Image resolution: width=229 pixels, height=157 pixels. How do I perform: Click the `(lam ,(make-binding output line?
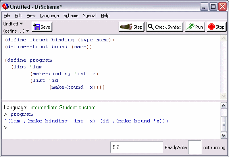pos(86,121)
